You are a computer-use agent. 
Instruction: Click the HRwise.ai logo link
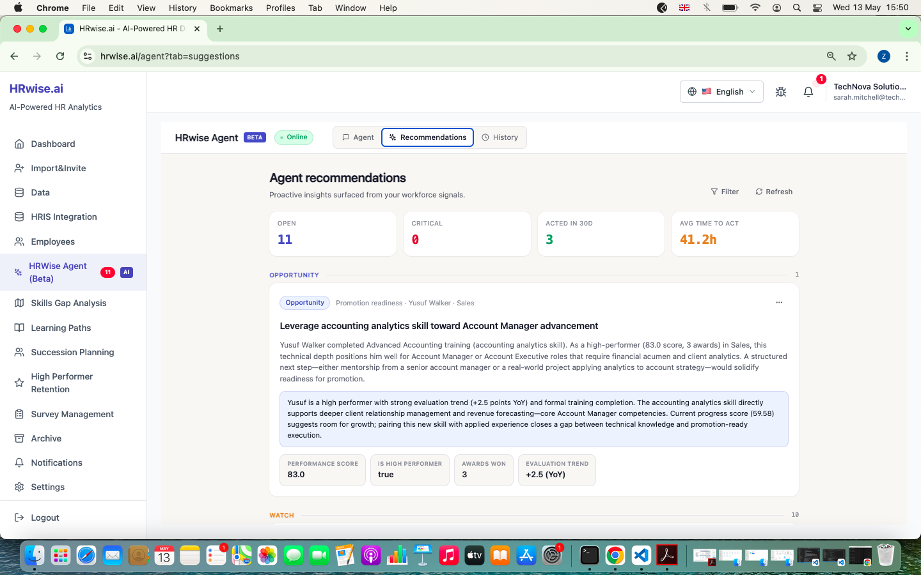[x=36, y=89]
